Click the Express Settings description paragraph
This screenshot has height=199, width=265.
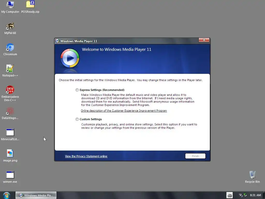point(138,100)
